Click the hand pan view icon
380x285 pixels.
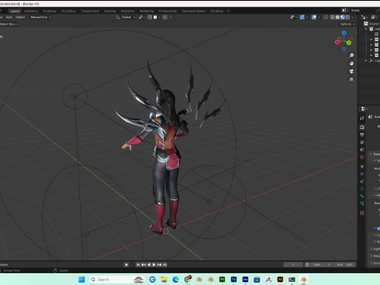351,63
